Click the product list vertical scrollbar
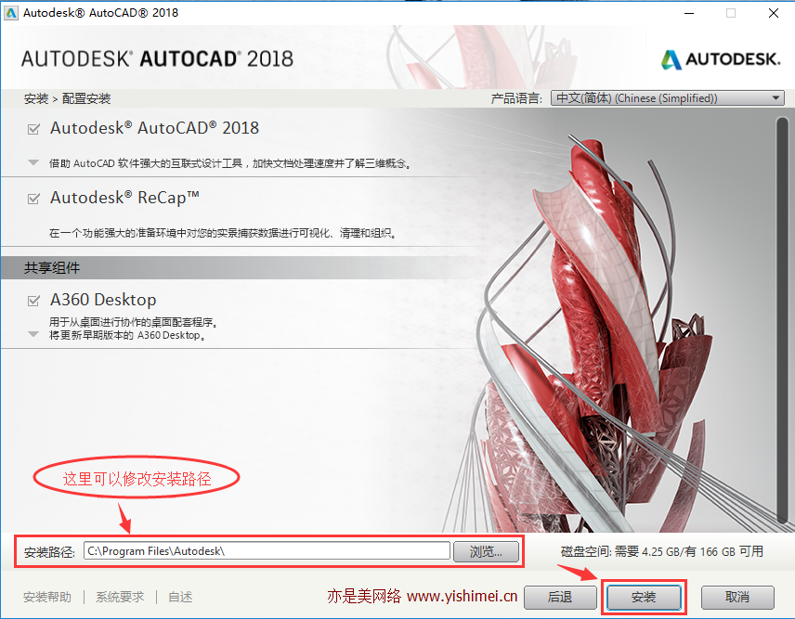Screen dimensions: 795x619 782,319
